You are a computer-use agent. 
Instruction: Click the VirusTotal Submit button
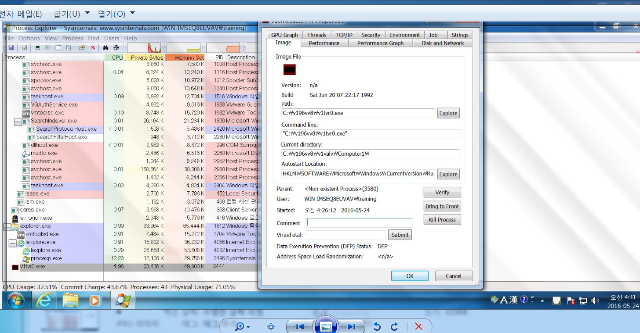[400, 235]
